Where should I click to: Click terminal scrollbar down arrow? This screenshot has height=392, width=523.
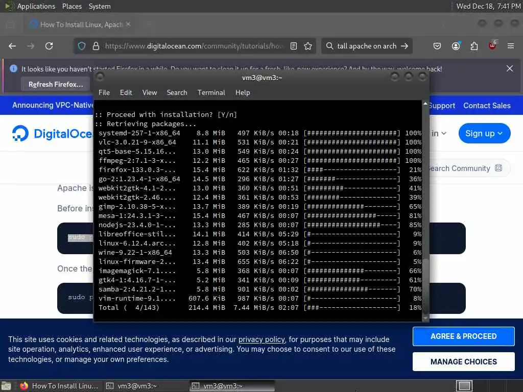[425, 318]
